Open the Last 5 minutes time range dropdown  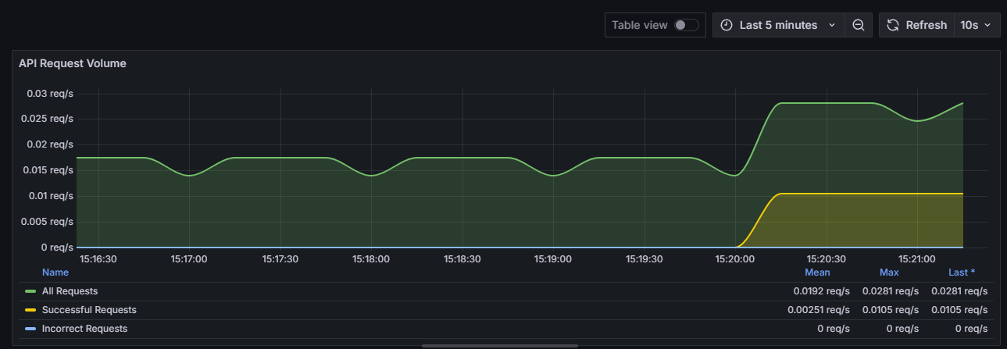pos(777,25)
